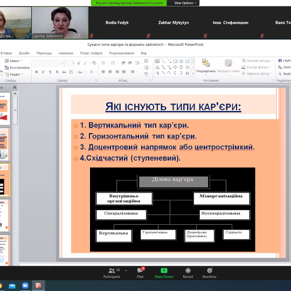Open font name combo box

pos(48,63)
